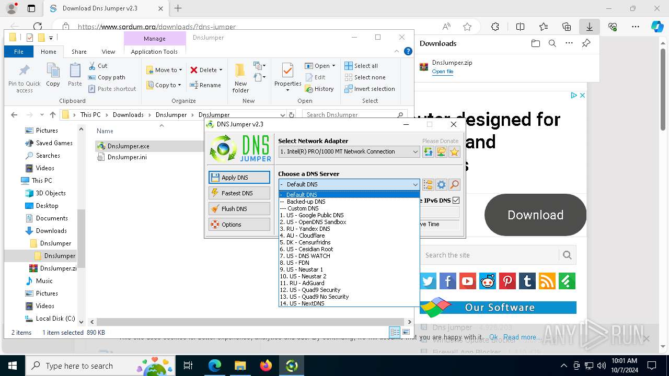
Task: Click the Apply DNS button
Action: (239, 178)
